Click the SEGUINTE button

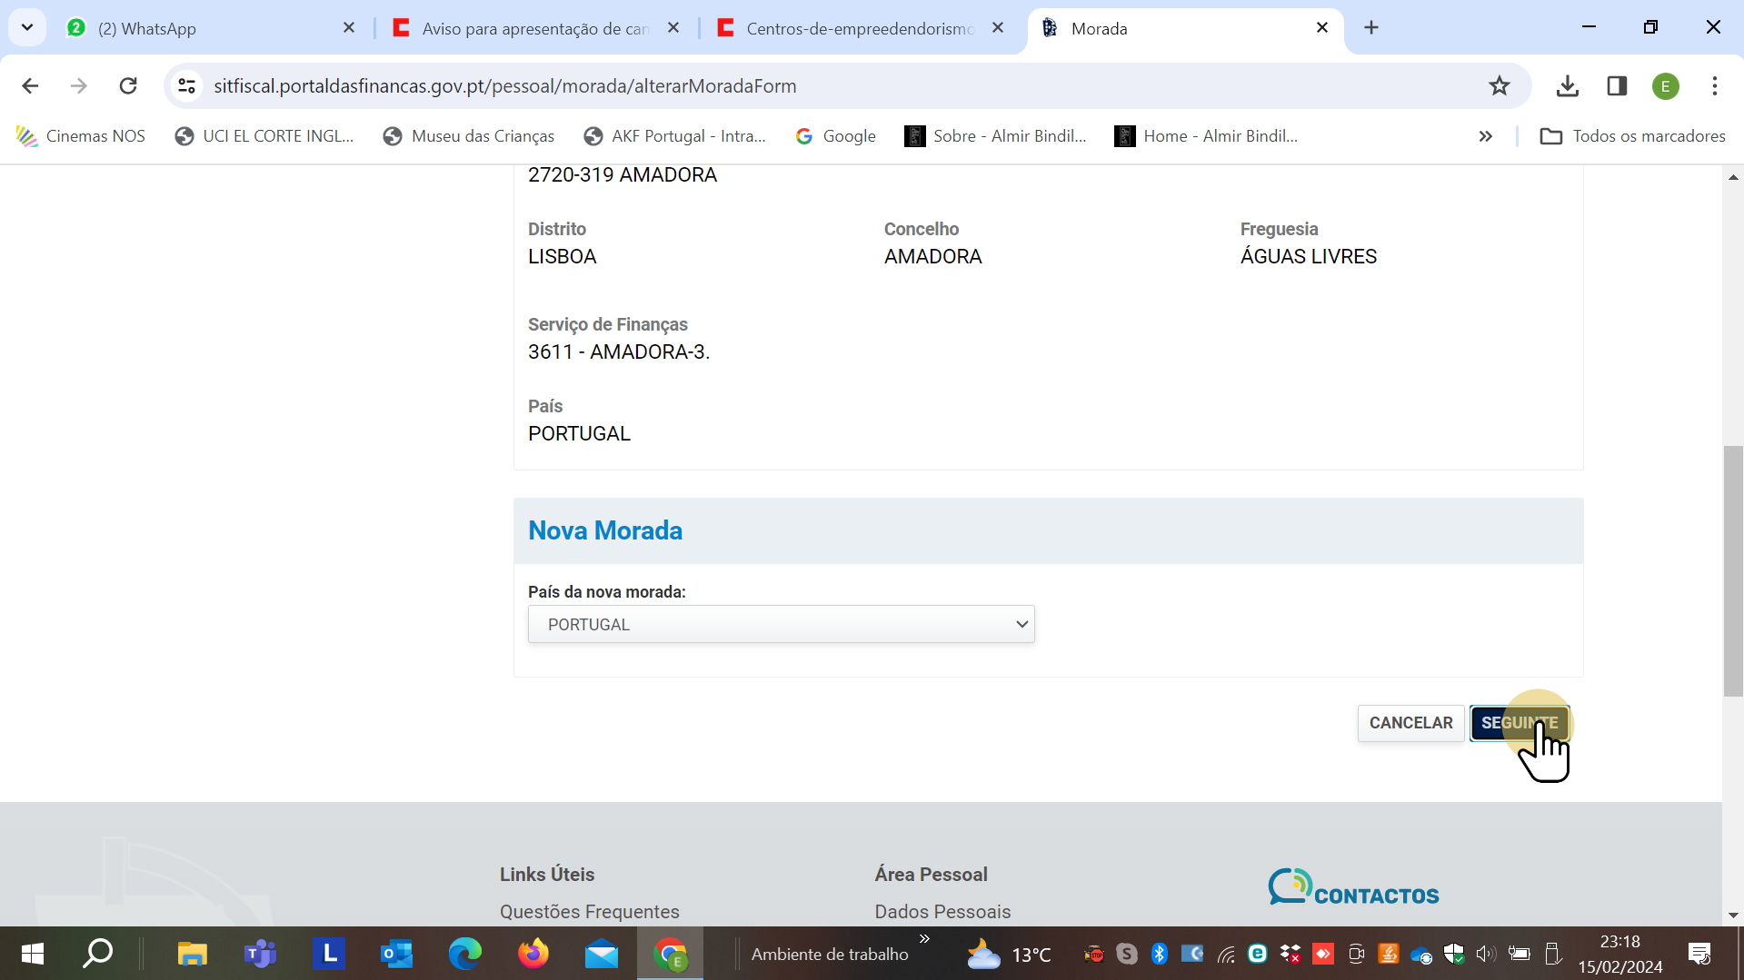(1519, 723)
